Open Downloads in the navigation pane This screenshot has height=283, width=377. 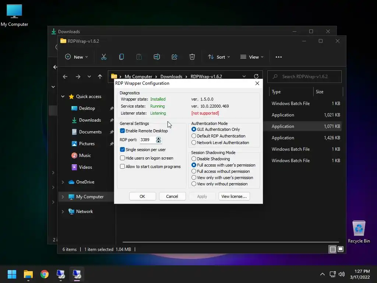[90, 120]
